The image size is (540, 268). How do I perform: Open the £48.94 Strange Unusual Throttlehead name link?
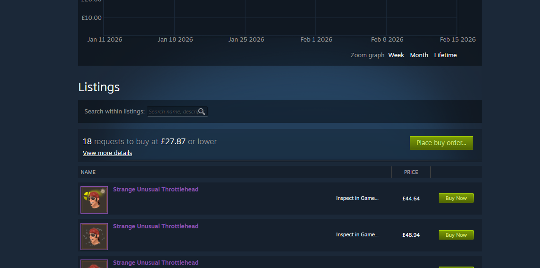click(x=156, y=226)
